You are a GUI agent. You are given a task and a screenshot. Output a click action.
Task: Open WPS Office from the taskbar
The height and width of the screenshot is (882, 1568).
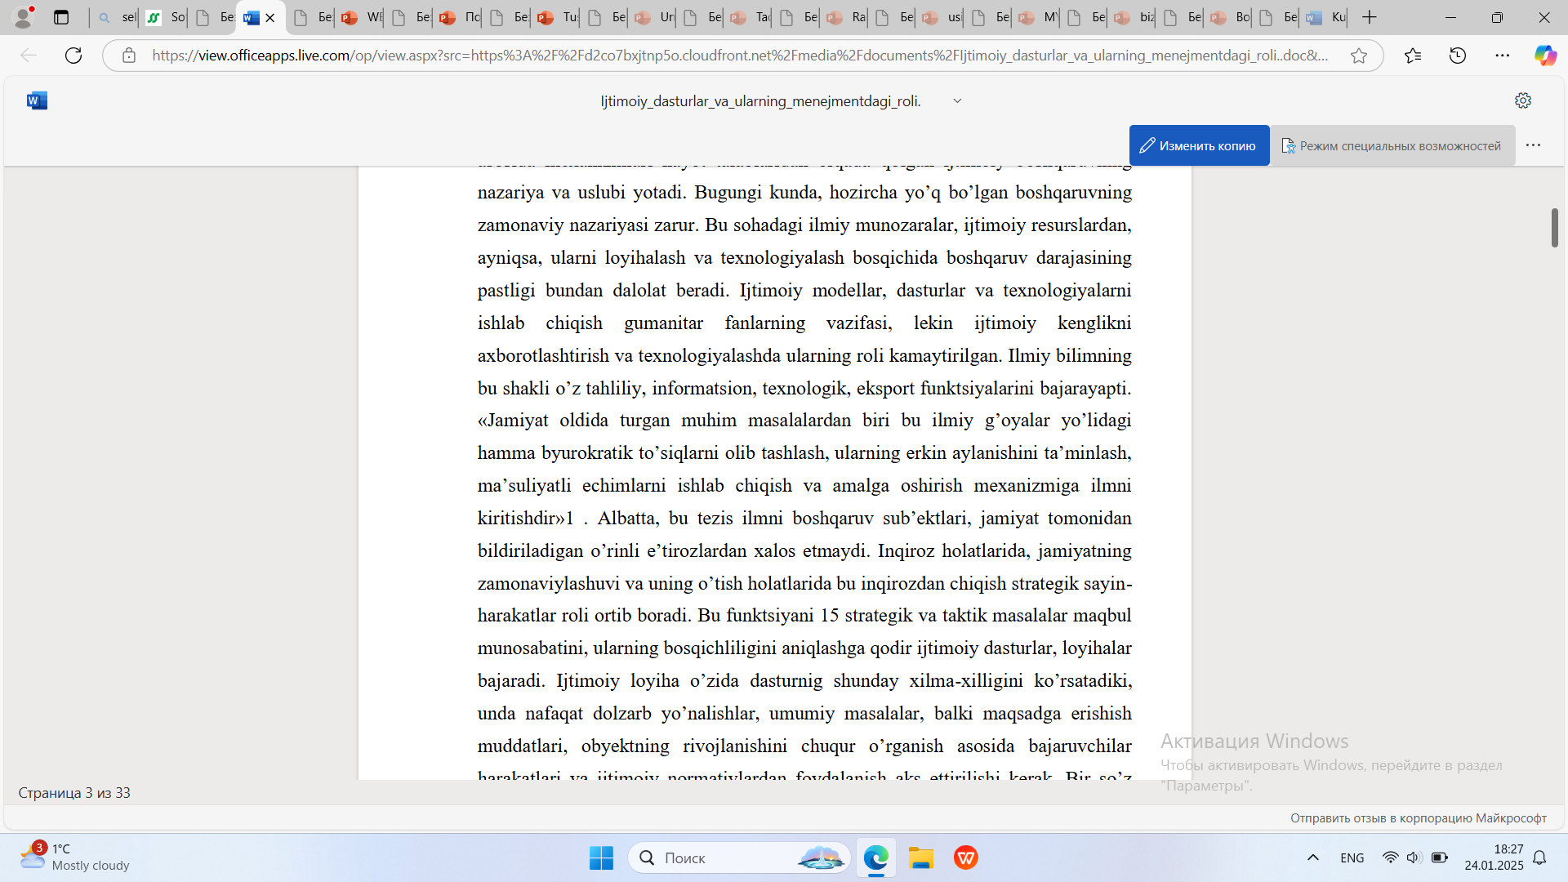pos(966,858)
